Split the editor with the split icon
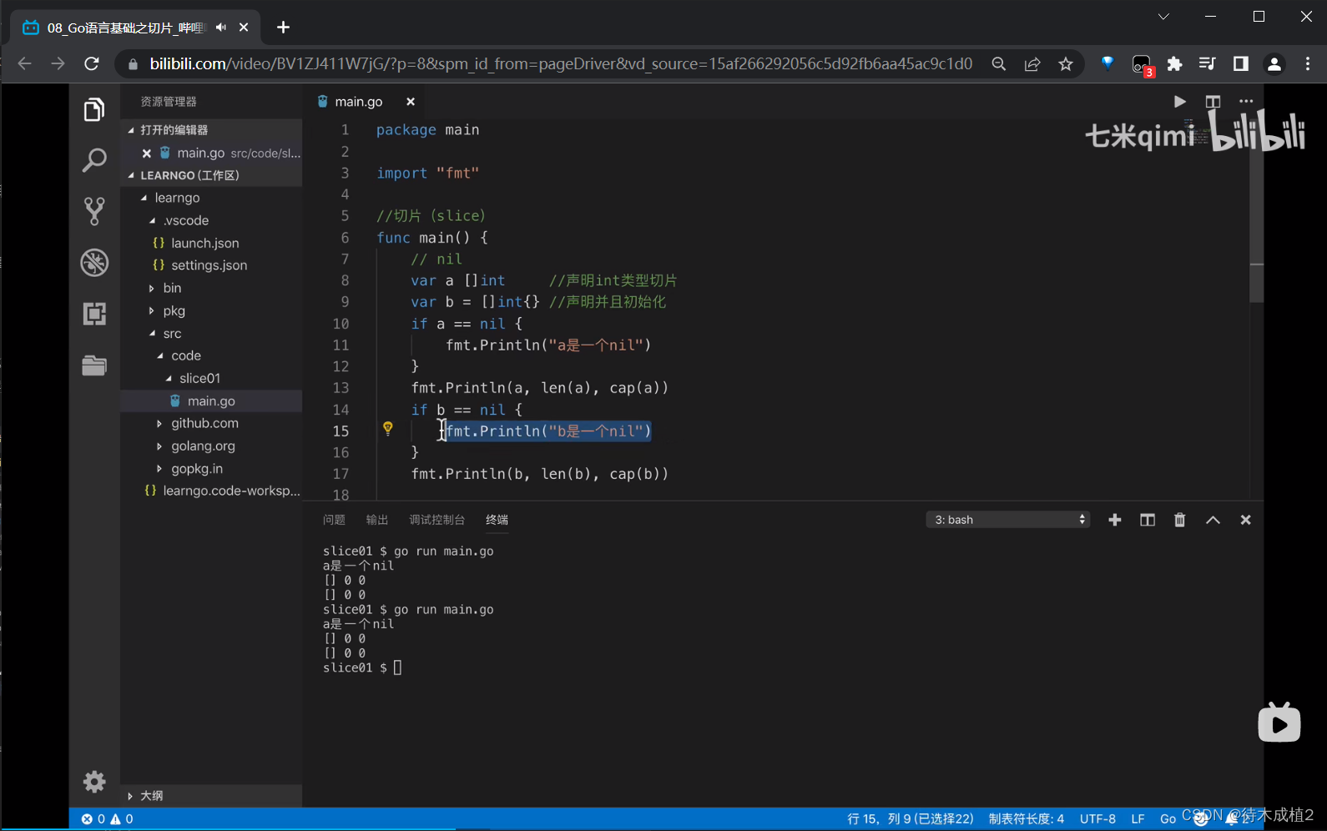Screen dimensions: 1327x831 point(1213,102)
